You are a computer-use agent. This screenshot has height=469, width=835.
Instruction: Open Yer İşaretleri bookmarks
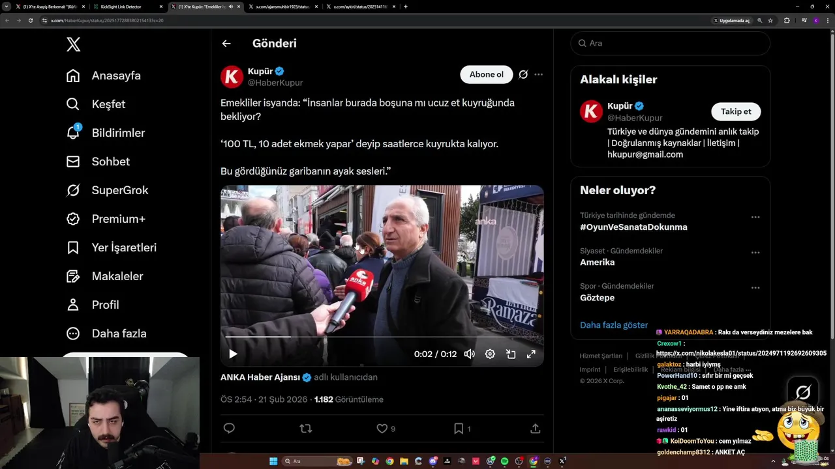point(112,248)
